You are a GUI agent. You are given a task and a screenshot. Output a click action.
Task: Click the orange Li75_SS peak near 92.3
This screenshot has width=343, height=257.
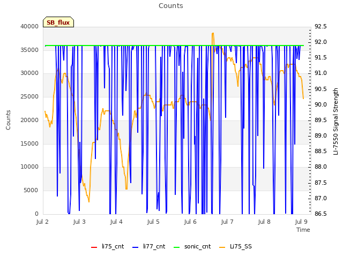click(213, 33)
